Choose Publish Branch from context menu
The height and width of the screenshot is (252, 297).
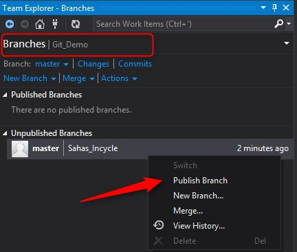click(200, 181)
